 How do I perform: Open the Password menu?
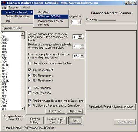point(14,8)
